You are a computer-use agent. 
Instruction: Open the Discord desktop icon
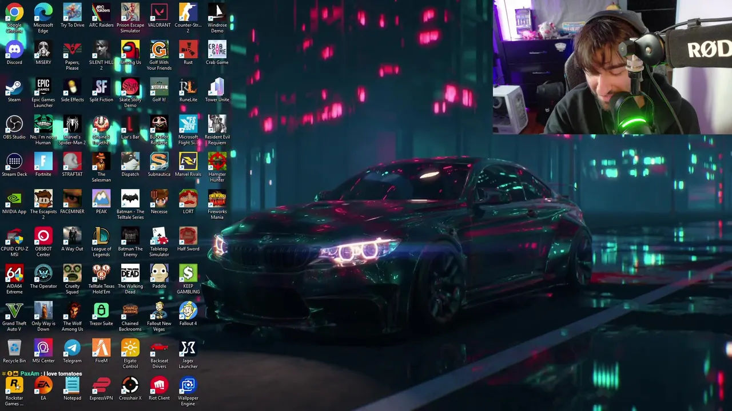(x=14, y=50)
